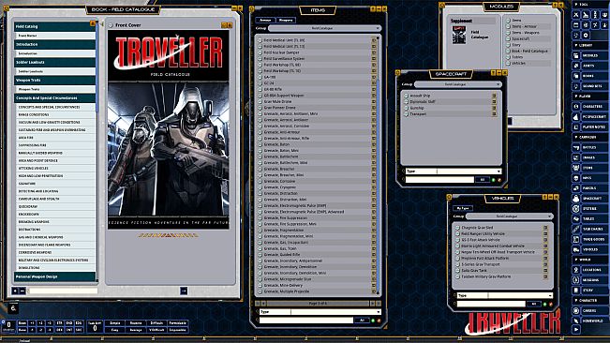Open the Spacecraft sidebar icon

click(576, 199)
